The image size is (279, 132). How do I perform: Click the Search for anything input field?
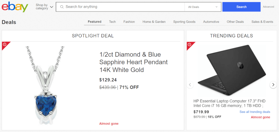point(120,7)
